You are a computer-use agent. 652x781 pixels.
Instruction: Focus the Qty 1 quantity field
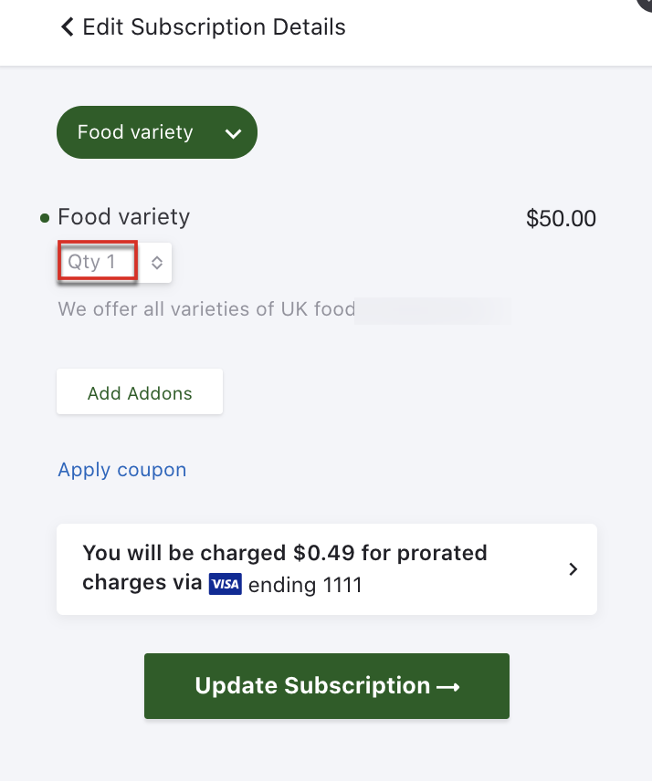pyautogui.click(x=98, y=262)
